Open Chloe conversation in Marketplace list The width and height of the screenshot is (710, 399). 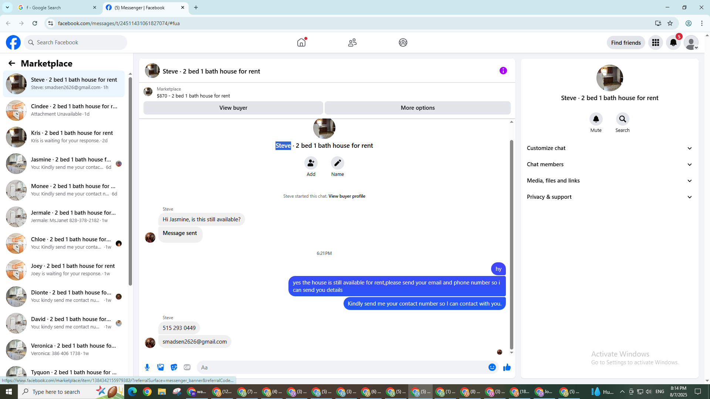pyautogui.click(x=64, y=243)
